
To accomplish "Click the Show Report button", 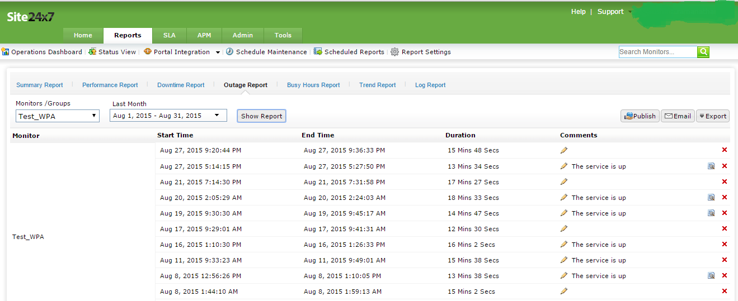I will pos(262,116).
